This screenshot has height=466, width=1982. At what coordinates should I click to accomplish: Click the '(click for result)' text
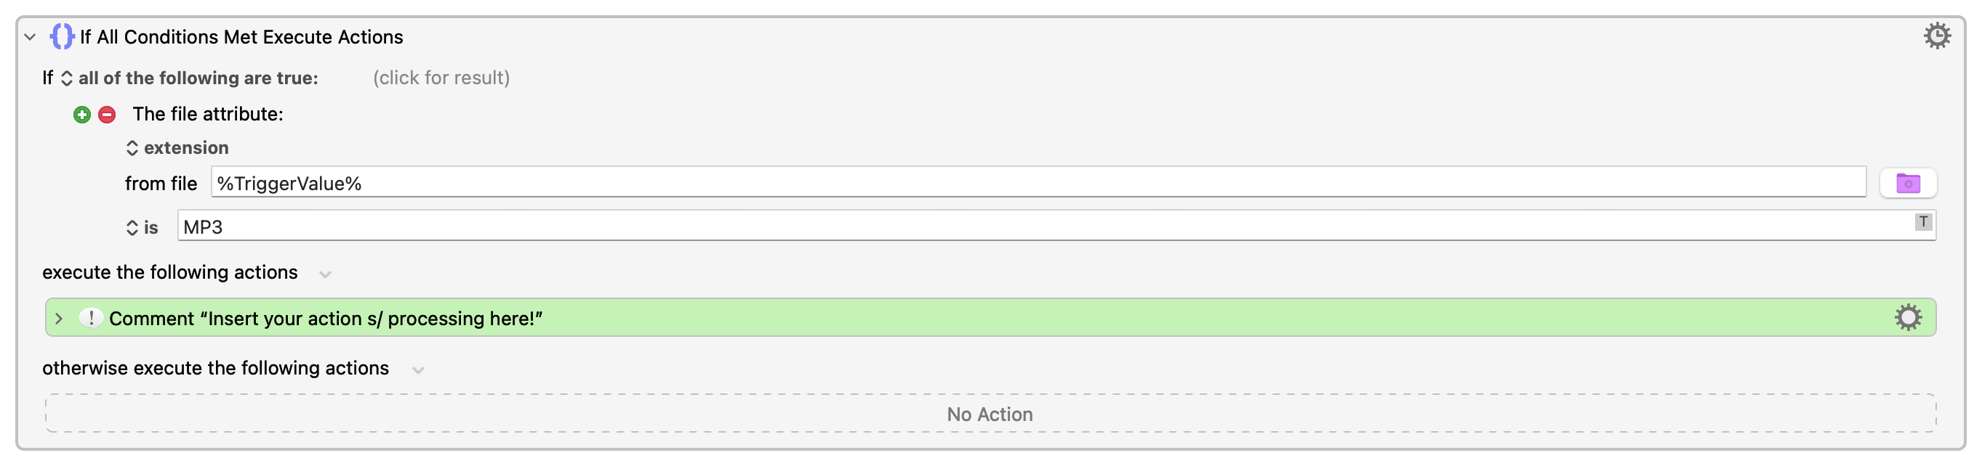click(x=441, y=78)
